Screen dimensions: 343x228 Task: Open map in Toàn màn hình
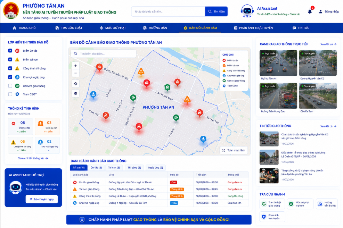pos(234,150)
